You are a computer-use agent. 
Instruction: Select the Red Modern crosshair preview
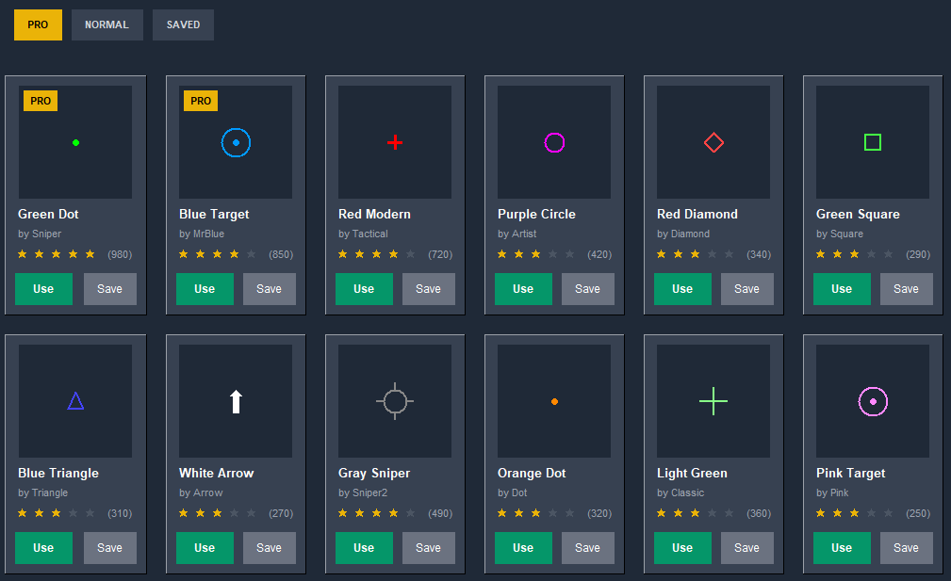(x=395, y=142)
